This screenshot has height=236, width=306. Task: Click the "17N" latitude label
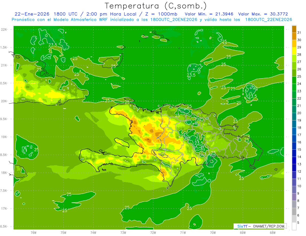4,209
